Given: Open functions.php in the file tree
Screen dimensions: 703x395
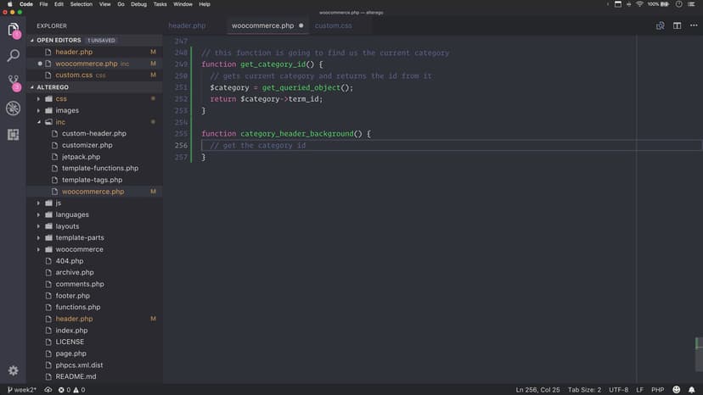Looking at the screenshot, I should click(78, 307).
